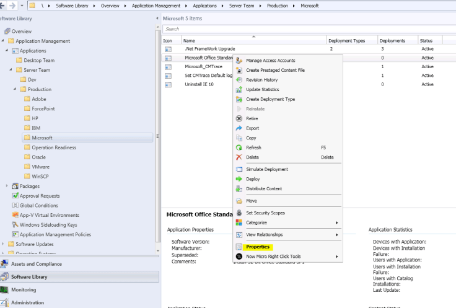Click the Retire icon in context menu
The height and width of the screenshot is (308, 456).
[x=239, y=118]
